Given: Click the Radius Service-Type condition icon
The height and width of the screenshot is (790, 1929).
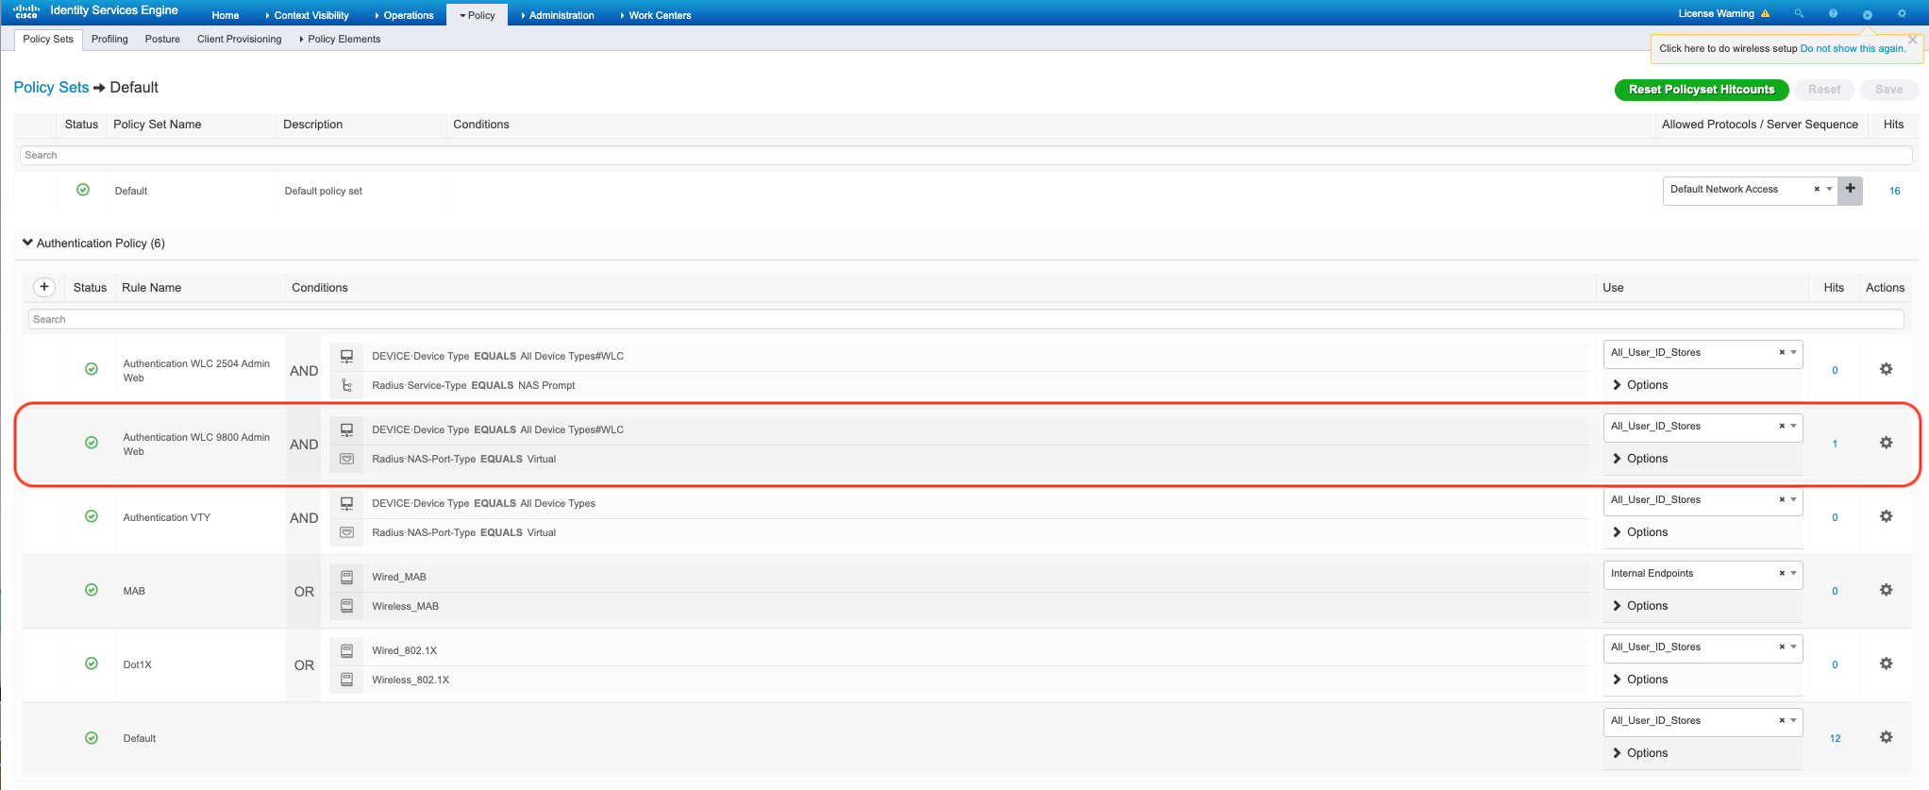Looking at the screenshot, I should coord(346,385).
